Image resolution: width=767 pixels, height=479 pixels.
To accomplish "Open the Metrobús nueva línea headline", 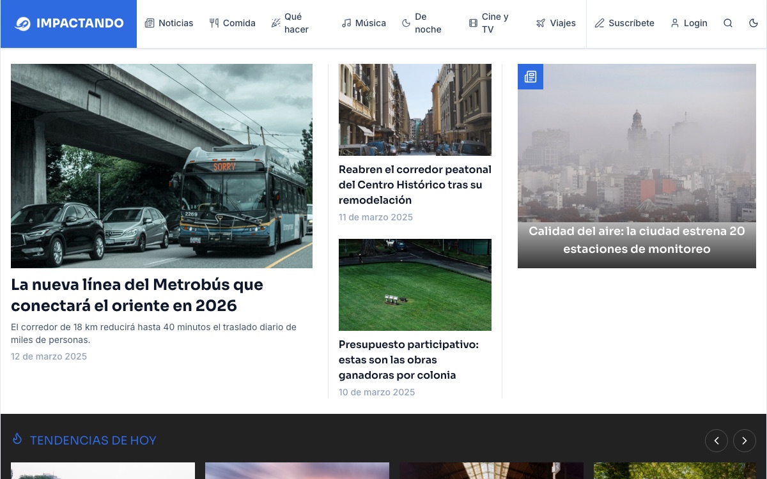I will 137,295.
